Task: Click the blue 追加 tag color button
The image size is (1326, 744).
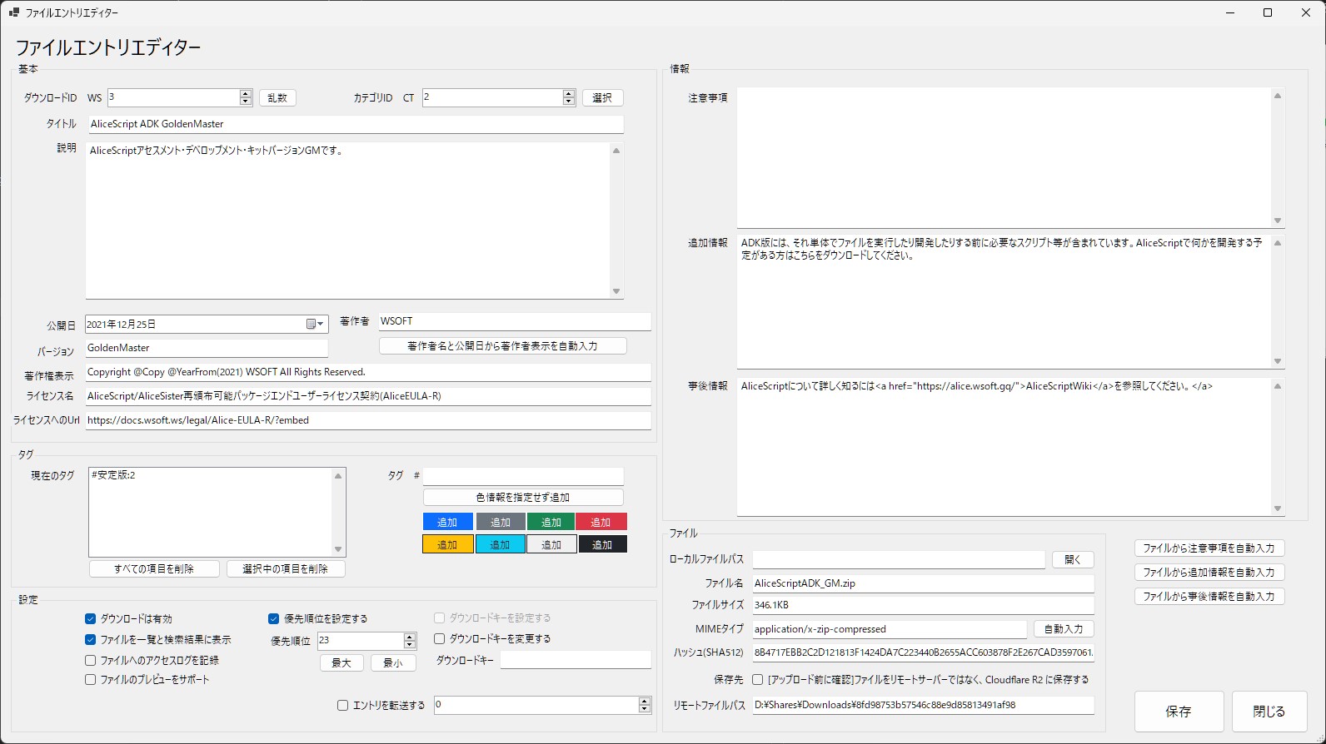Action: 448,523
